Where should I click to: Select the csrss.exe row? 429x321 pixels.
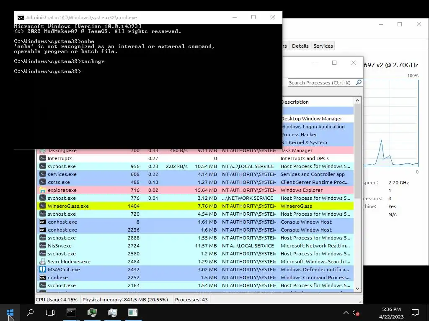(195, 182)
